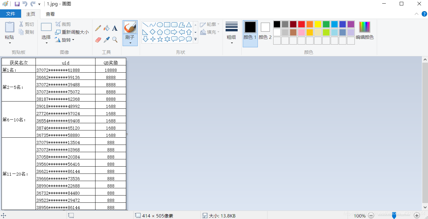Image resolution: width=428 pixels, height=219 pixels.
Task: Pick the pink (rose) color swatch
Action: click(301, 33)
